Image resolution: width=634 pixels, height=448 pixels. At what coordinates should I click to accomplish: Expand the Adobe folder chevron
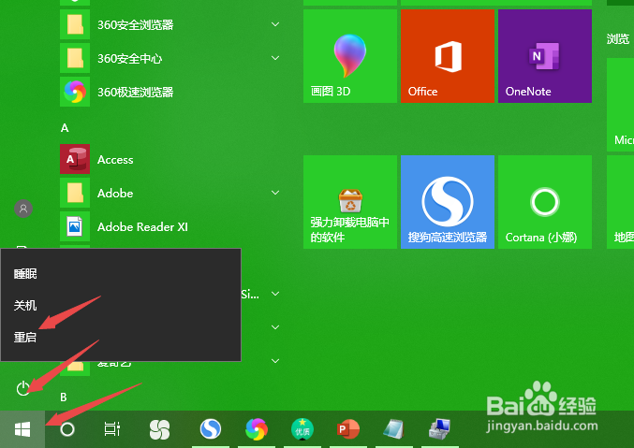tap(275, 193)
